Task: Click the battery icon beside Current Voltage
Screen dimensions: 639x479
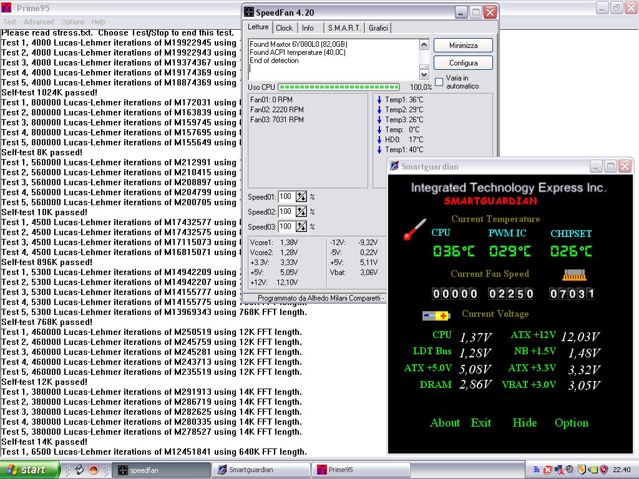Action: pyautogui.click(x=436, y=315)
